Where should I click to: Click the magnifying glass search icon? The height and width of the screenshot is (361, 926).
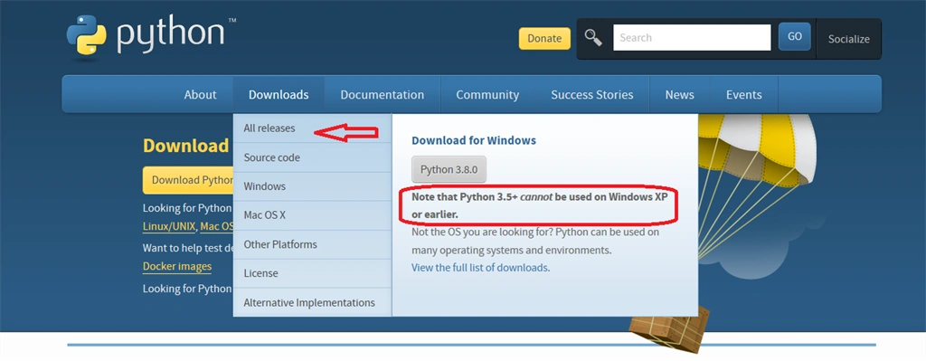[x=593, y=38]
